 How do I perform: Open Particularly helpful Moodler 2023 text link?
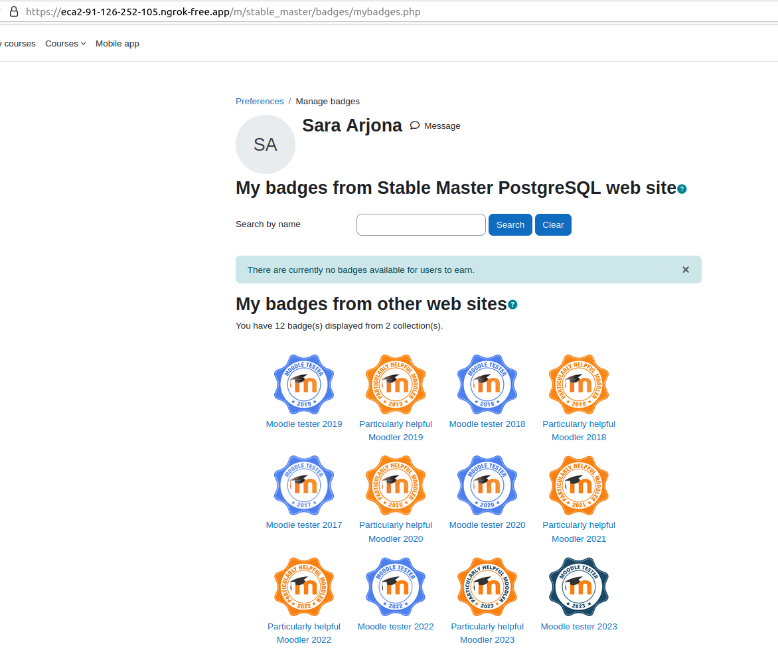pyautogui.click(x=487, y=633)
